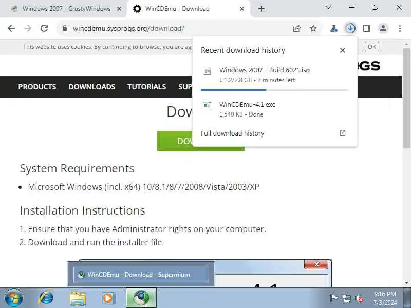Image resolution: width=411 pixels, height=308 pixels.
Task: Open full download history external link icon
Action: [342, 133]
